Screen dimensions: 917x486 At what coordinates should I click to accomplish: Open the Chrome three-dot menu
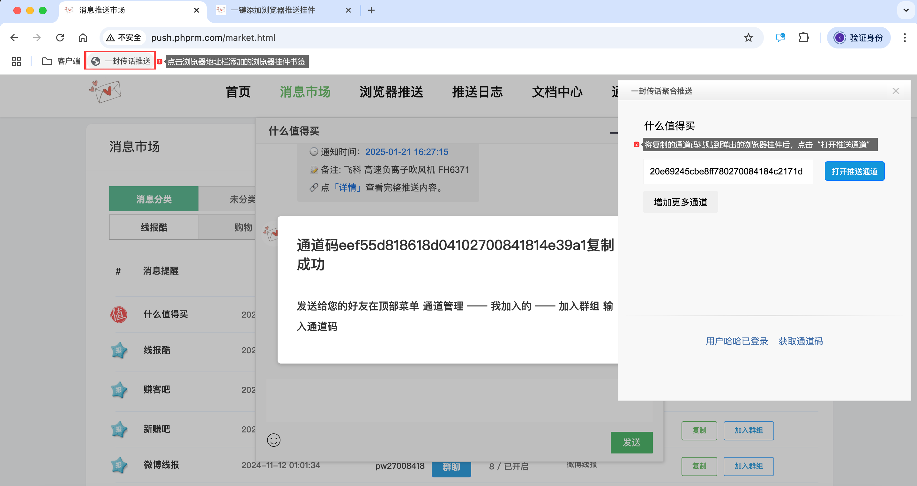pos(905,38)
